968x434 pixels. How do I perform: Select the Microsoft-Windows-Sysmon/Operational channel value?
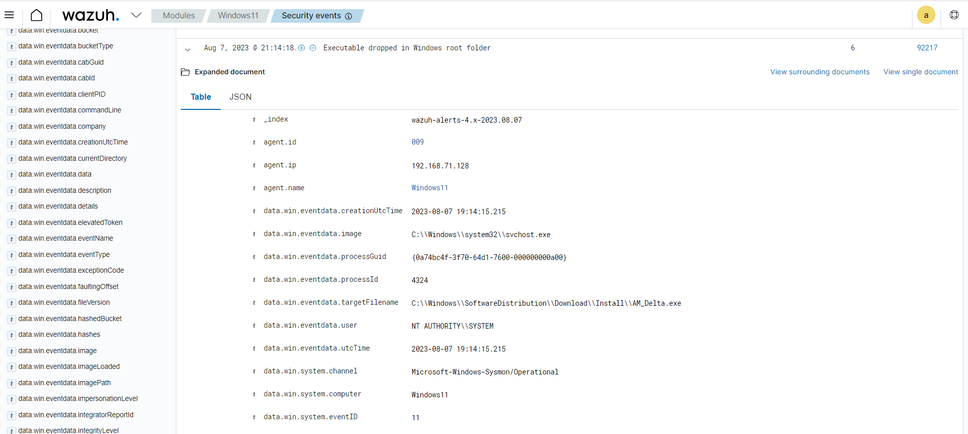[x=485, y=372]
